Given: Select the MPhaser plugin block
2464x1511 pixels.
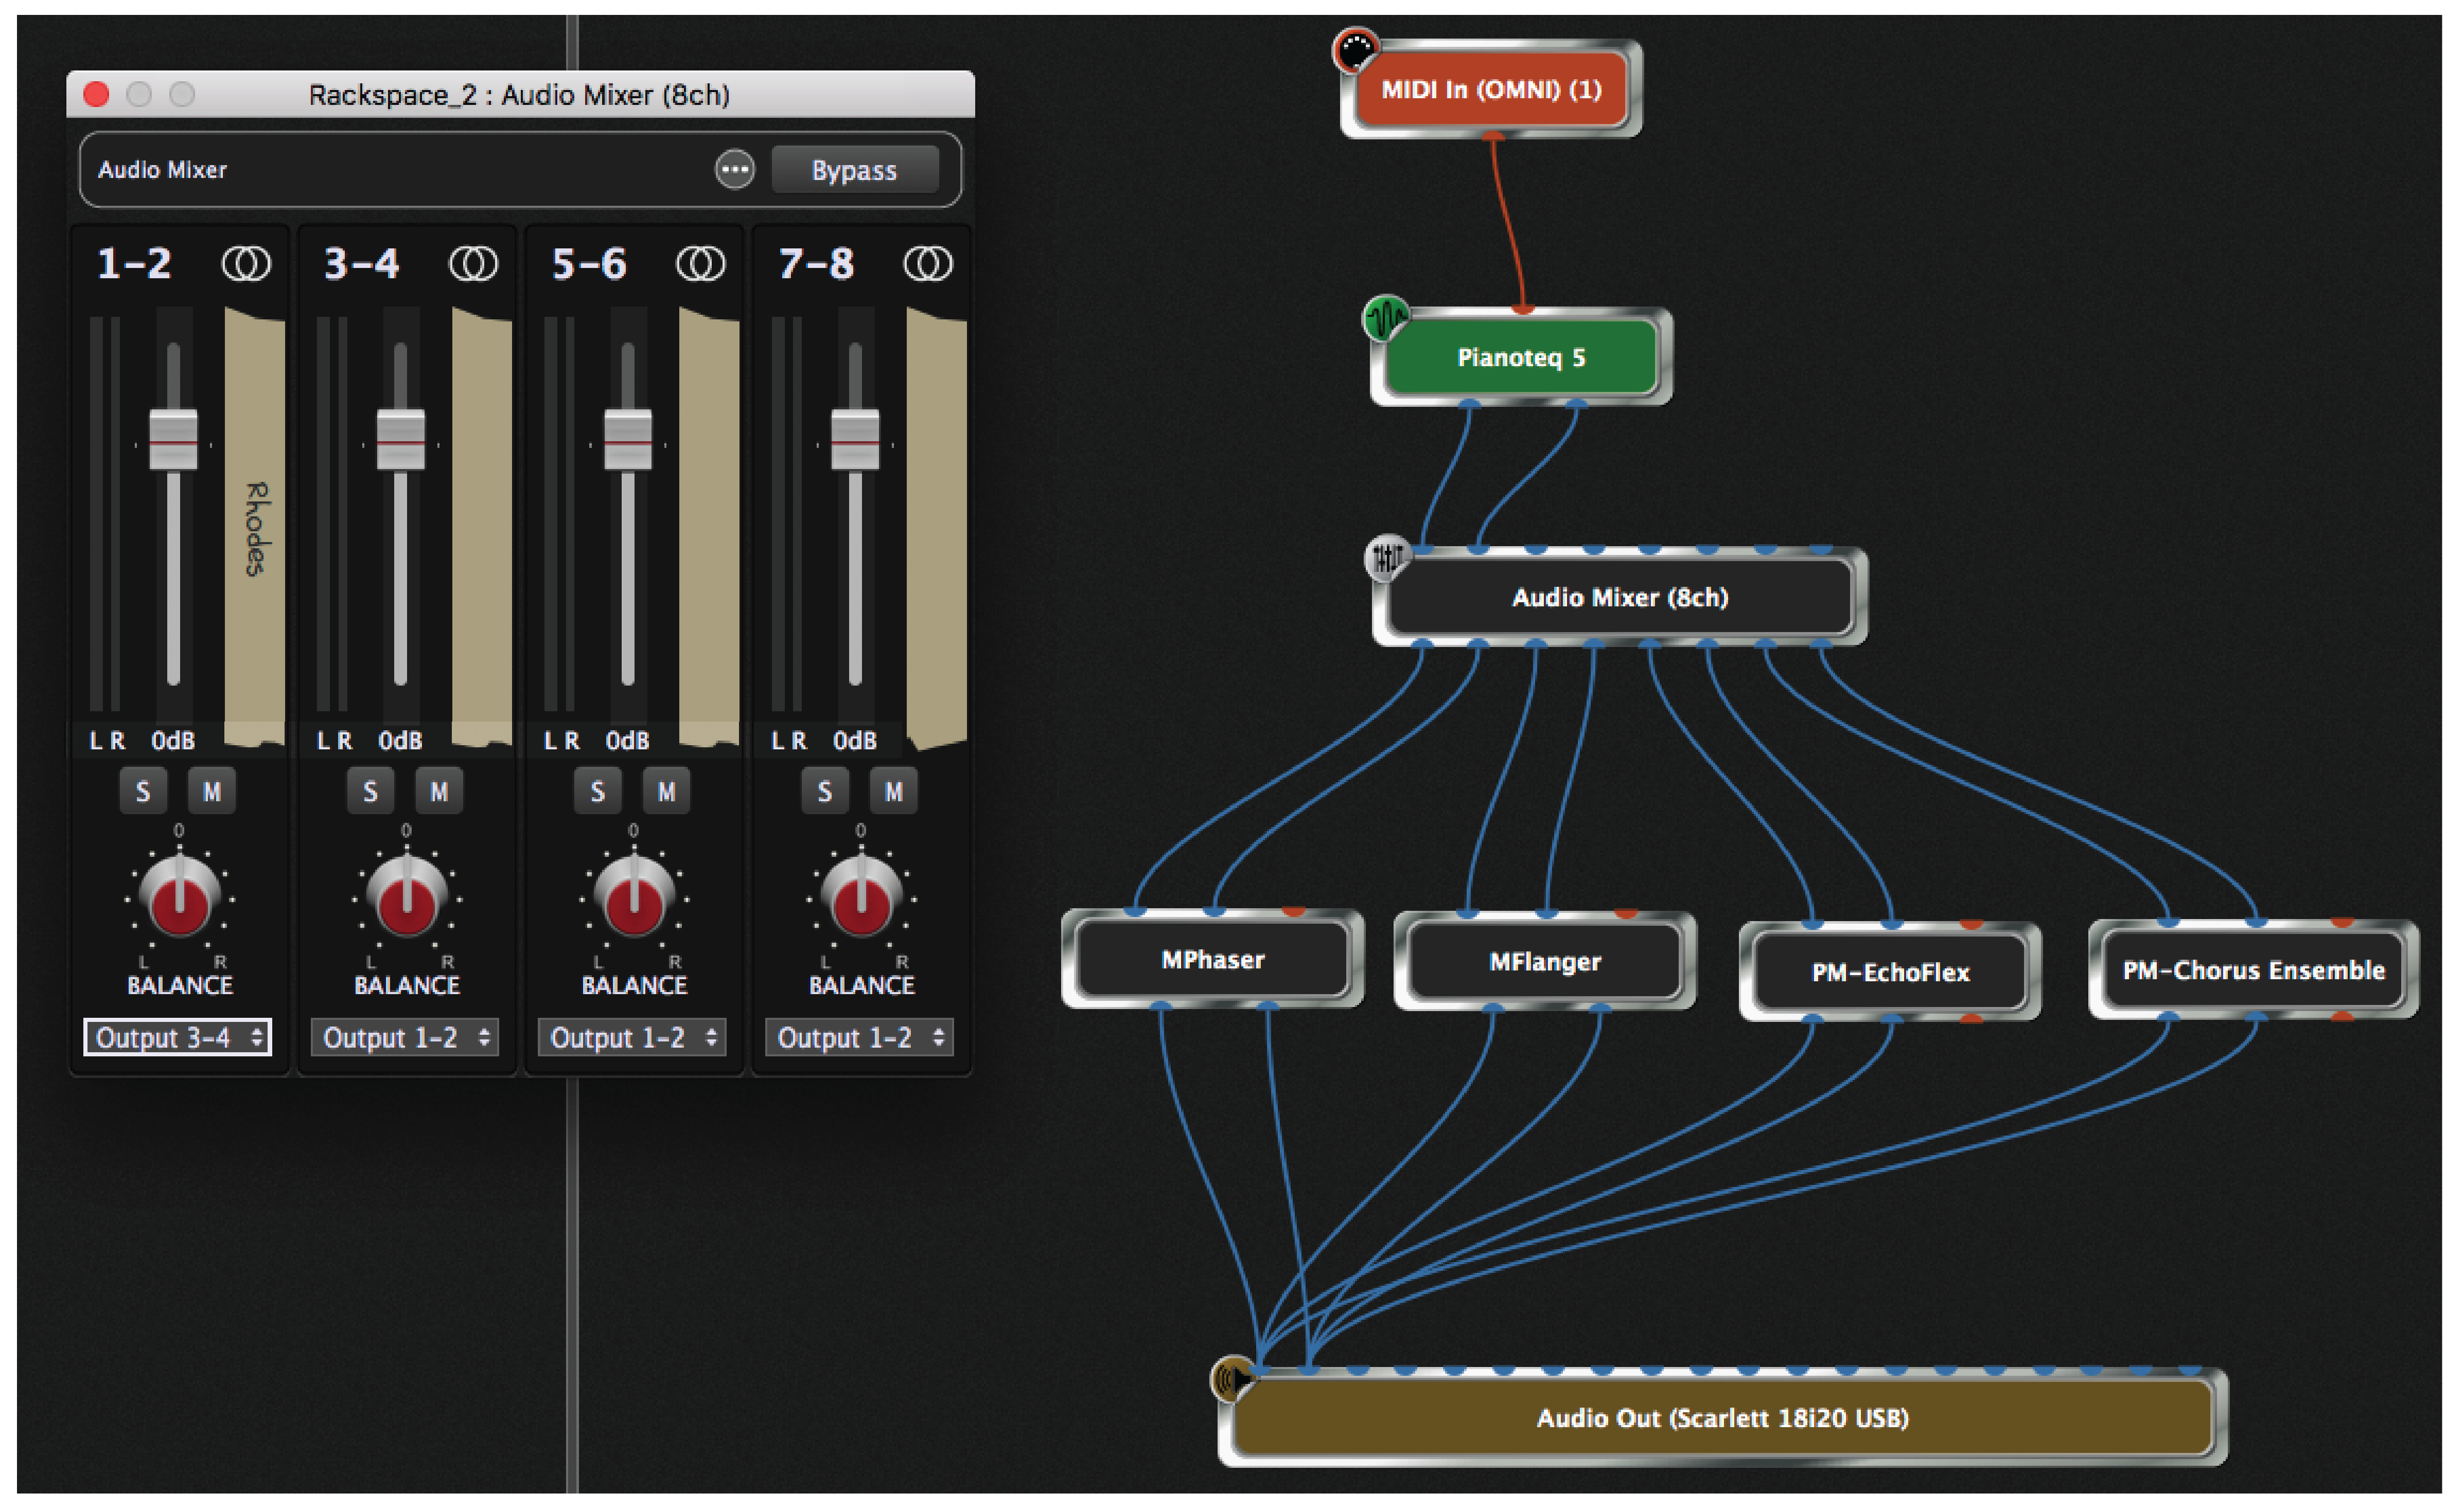Looking at the screenshot, I should [x=1213, y=959].
